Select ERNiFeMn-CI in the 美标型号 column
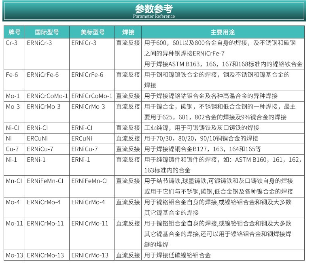The width and height of the screenshot is (316, 263). 89,181
